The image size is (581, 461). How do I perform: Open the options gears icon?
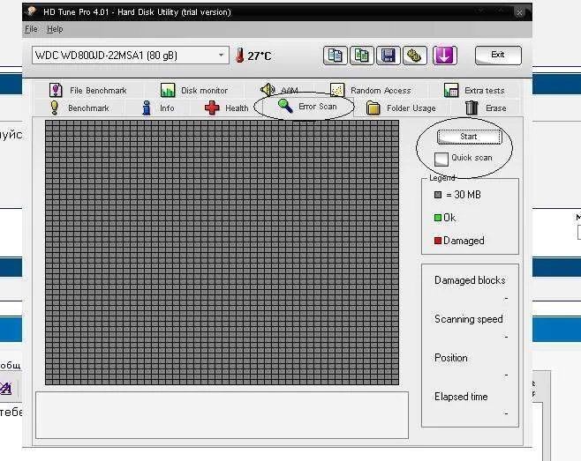[415, 56]
